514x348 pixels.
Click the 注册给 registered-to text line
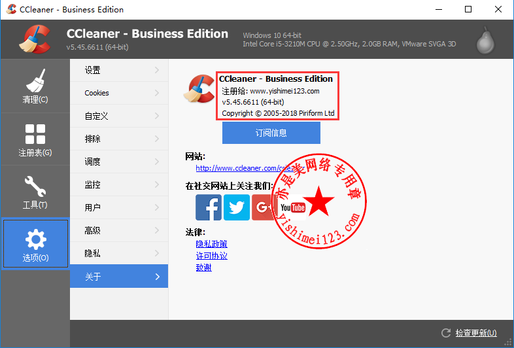pos(271,91)
